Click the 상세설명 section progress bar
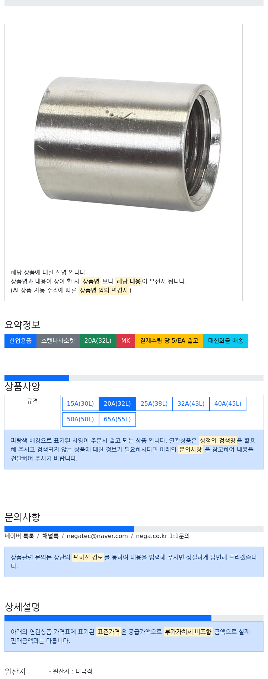 [x=134, y=618]
